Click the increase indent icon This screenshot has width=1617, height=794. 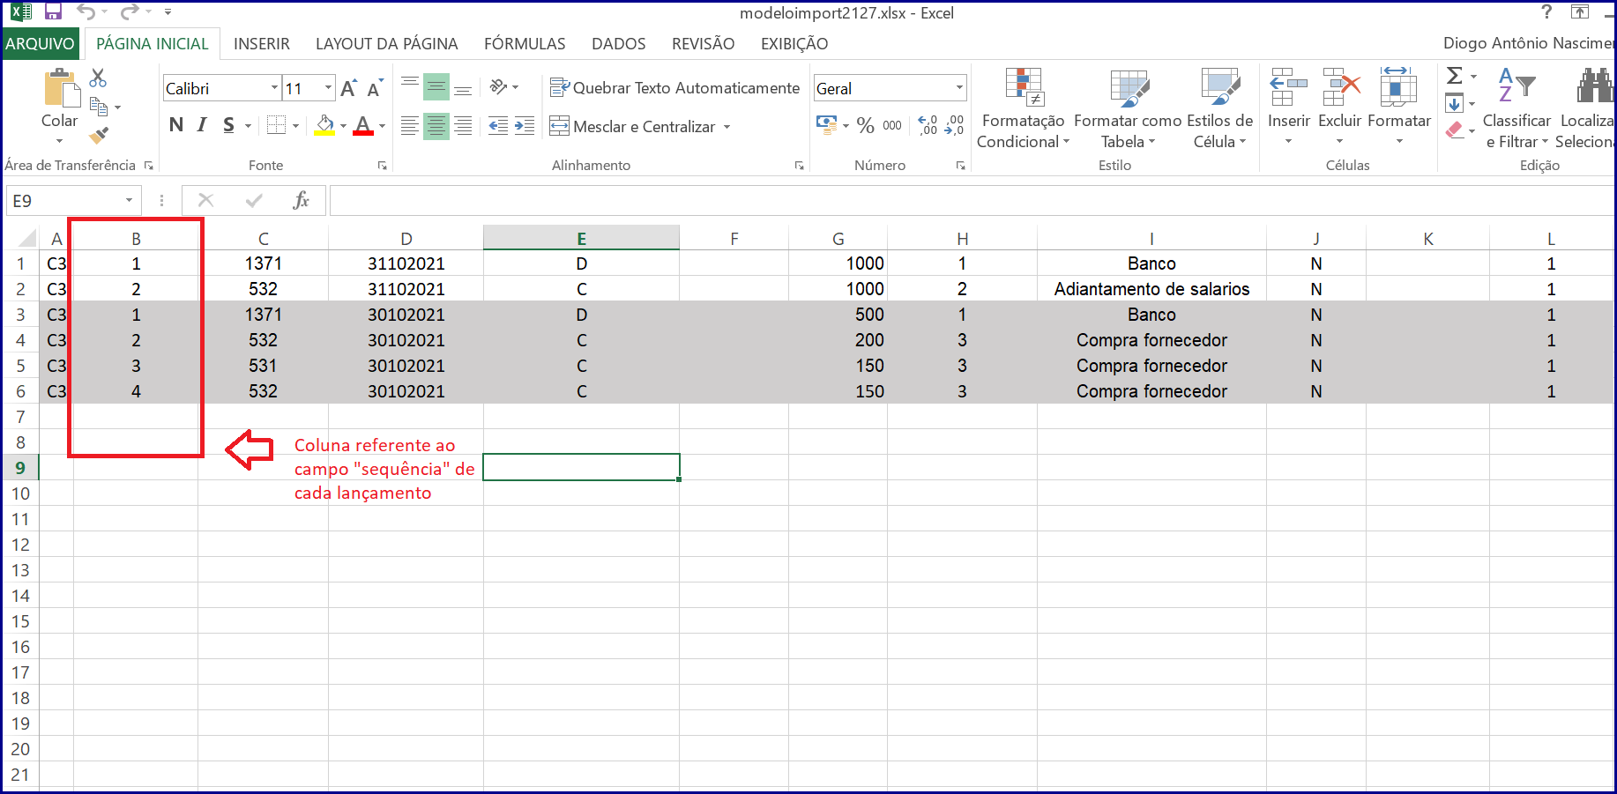[x=525, y=126]
